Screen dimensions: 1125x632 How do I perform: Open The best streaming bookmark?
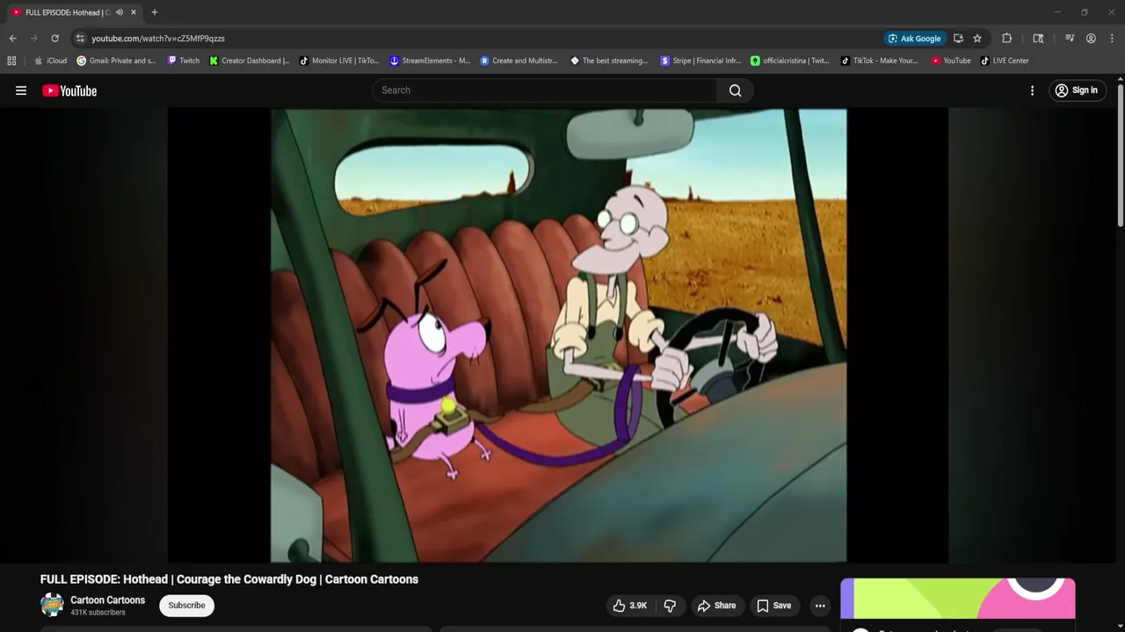click(609, 61)
